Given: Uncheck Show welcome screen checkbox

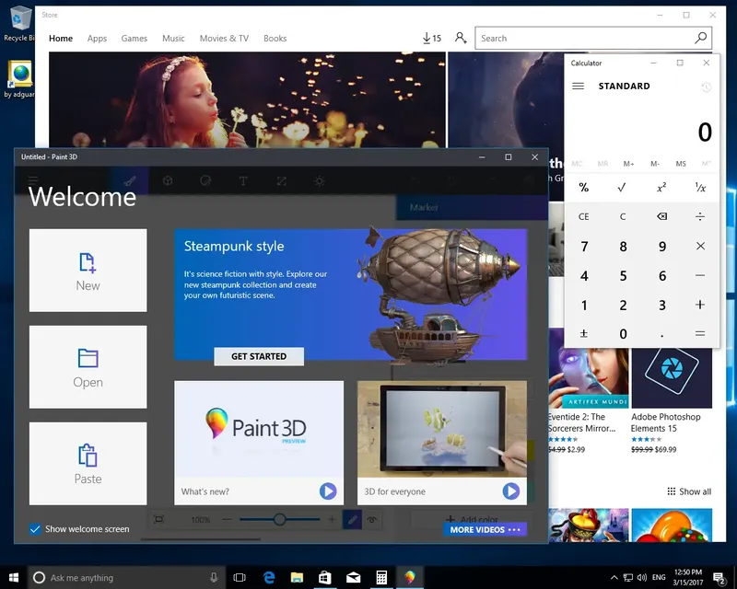Looking at the screenshot, I should pyautogui.click(x=35, y=529).
